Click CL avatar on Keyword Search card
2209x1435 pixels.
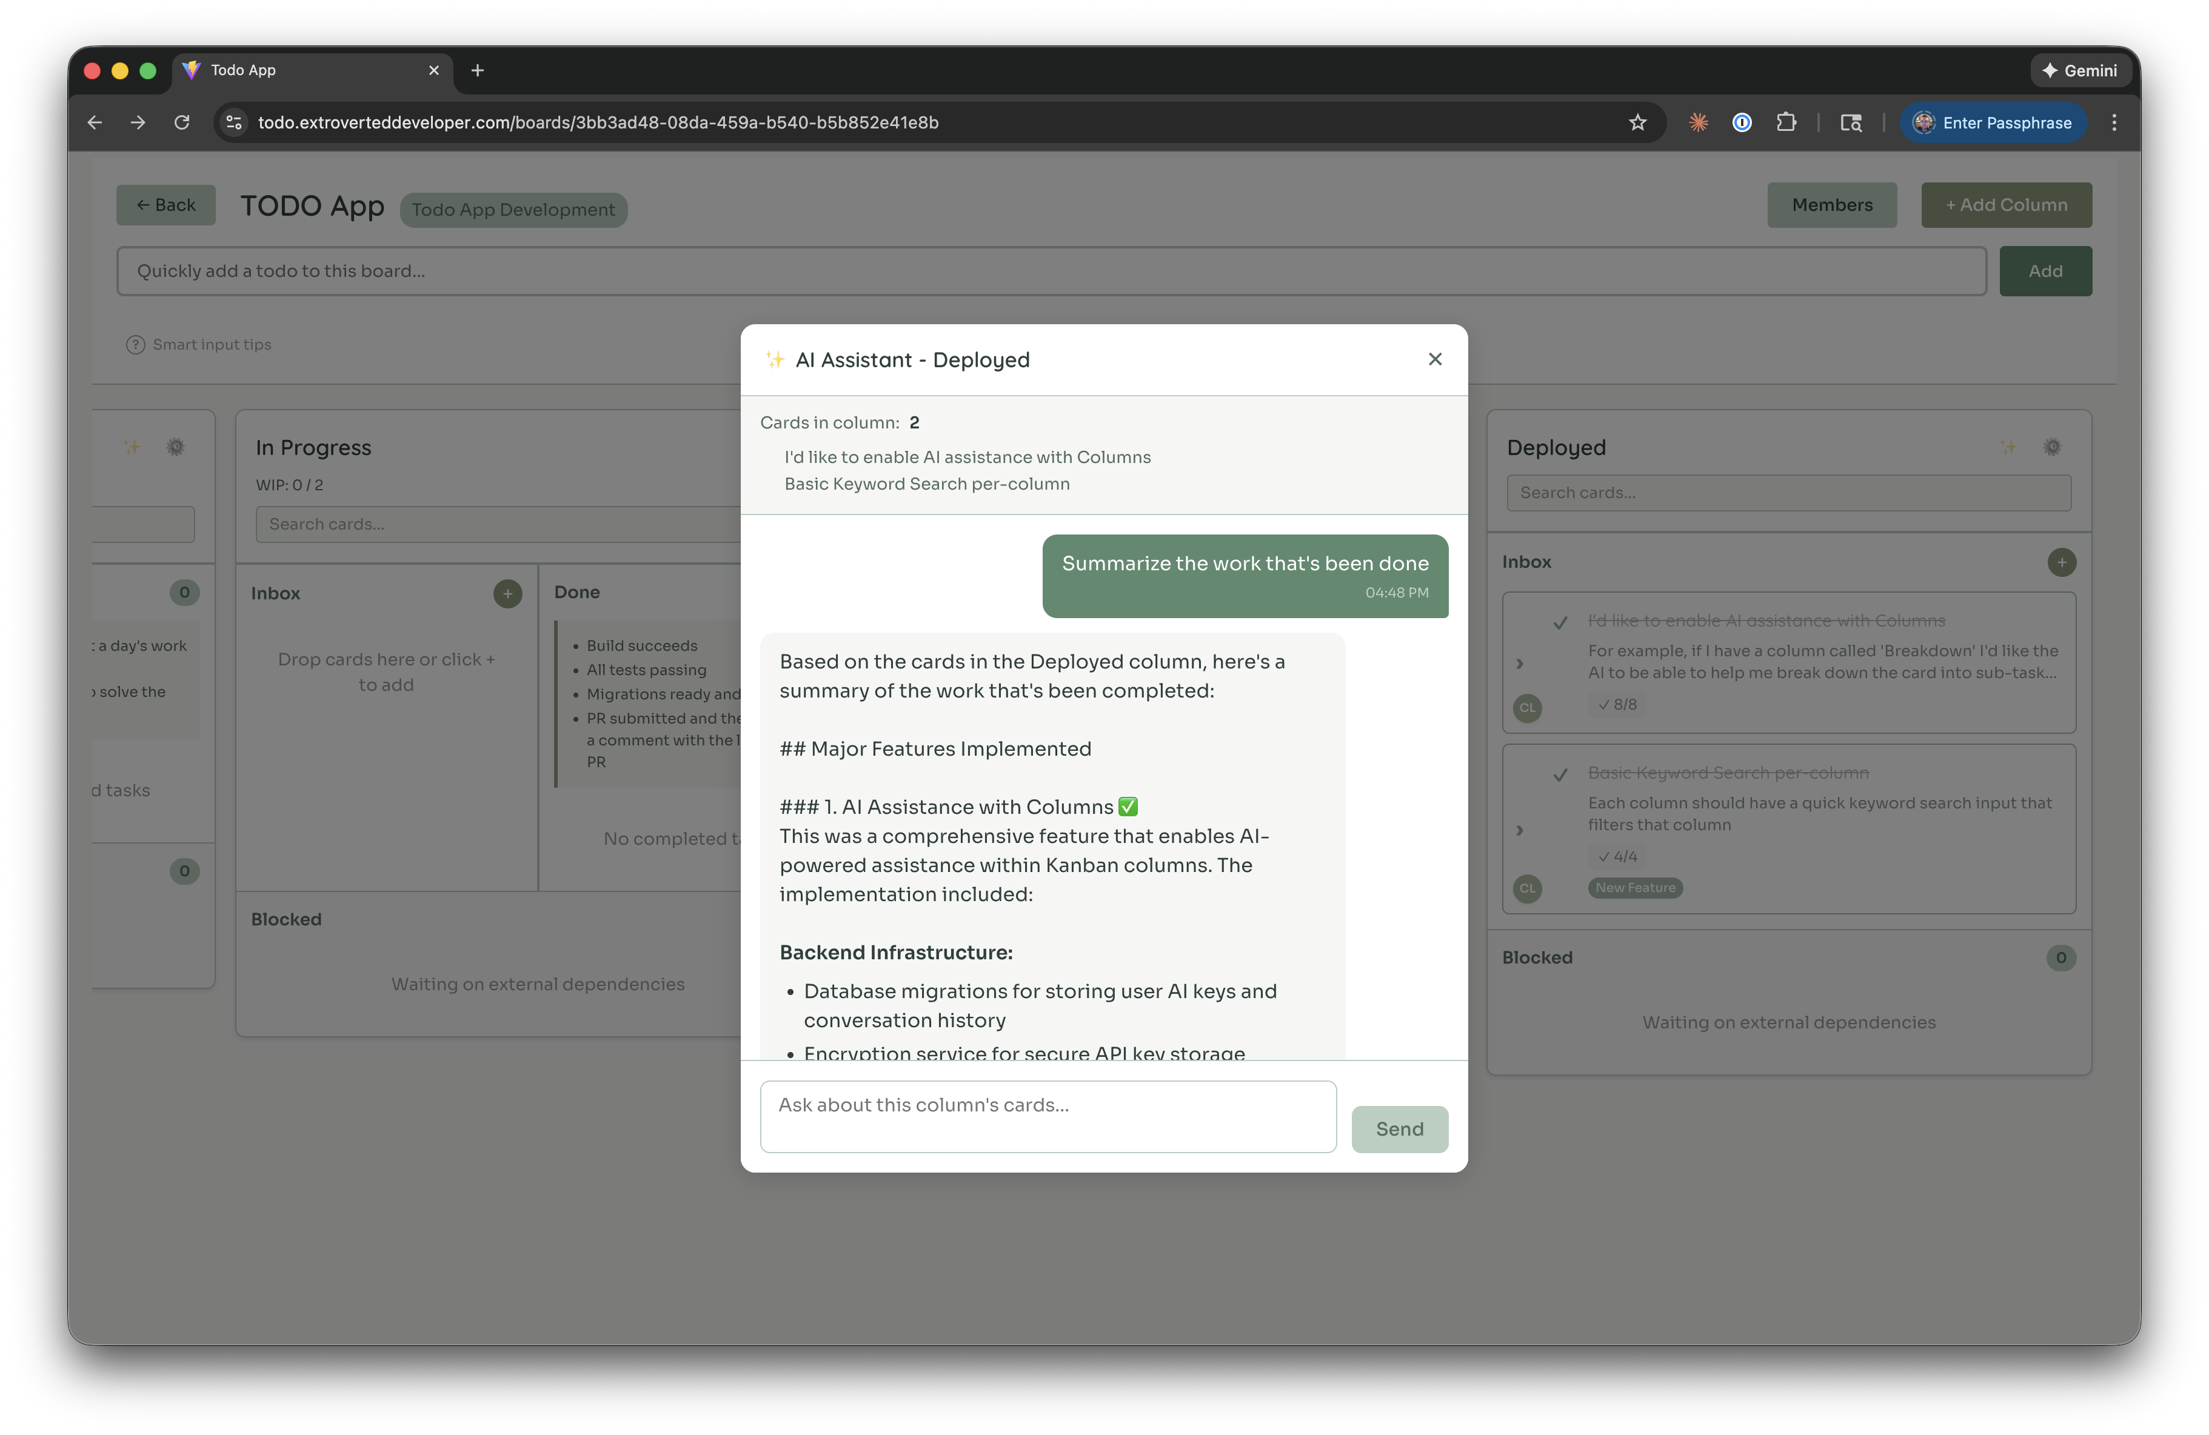pyautogui.click(x=1527, y=888)
